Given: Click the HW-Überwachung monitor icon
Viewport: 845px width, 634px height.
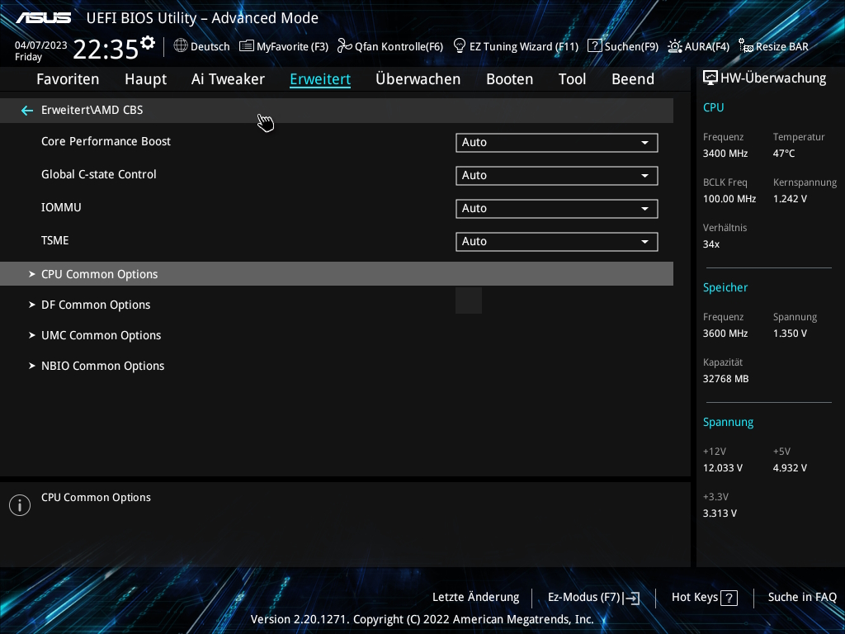Looking at the screenshot, I should [x=710, y=78].
